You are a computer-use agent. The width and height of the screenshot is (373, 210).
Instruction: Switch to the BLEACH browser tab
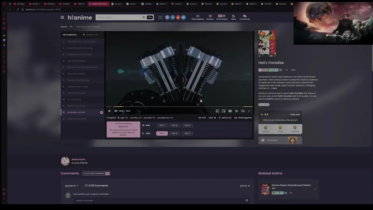coord(237,4)
